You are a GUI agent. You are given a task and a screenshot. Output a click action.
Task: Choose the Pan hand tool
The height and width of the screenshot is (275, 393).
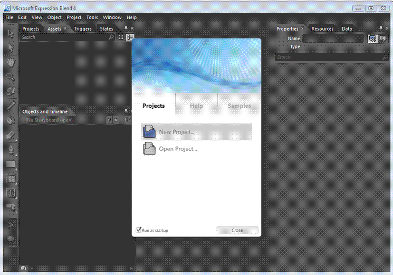tap(11, 62)
